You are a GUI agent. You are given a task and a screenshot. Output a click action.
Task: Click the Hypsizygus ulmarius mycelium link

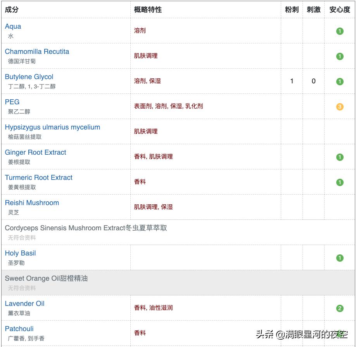52,127
